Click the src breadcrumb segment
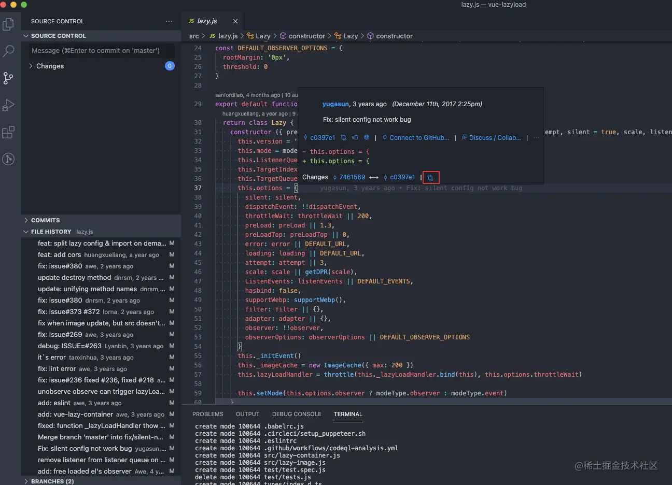The height and width of the screenshot is (485, 672). [x=194, y=36]
